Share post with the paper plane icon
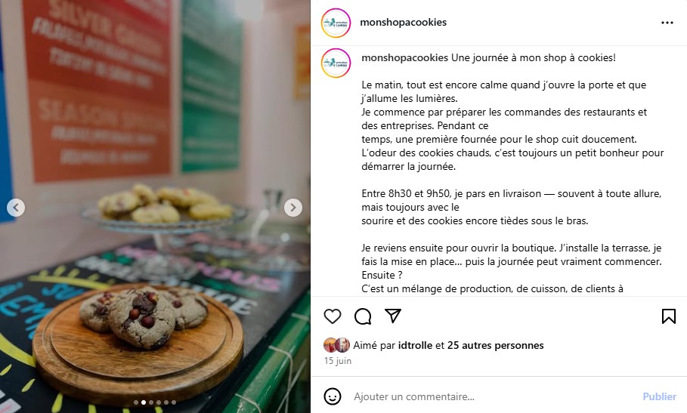 [x=392, y=316]
